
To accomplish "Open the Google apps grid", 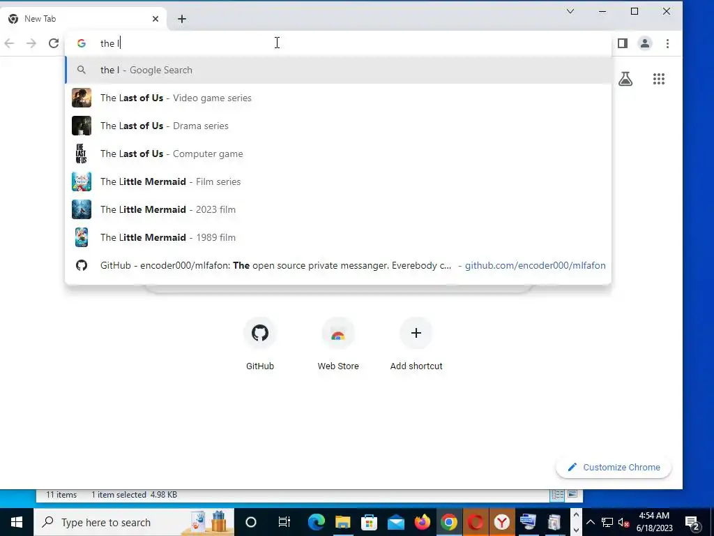I will pos(658,79).
